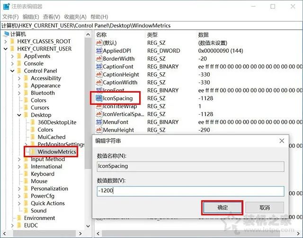Click the binary icon next to MenuFont
Viewport: 303px width, 238px height.
coord(99,122)
